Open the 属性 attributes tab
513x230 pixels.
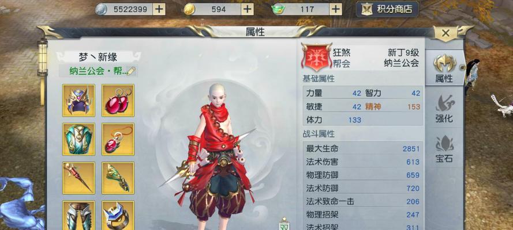click(444, 68)
